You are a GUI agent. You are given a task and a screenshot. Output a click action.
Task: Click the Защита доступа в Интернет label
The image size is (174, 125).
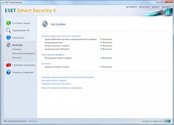coord(57,49)
